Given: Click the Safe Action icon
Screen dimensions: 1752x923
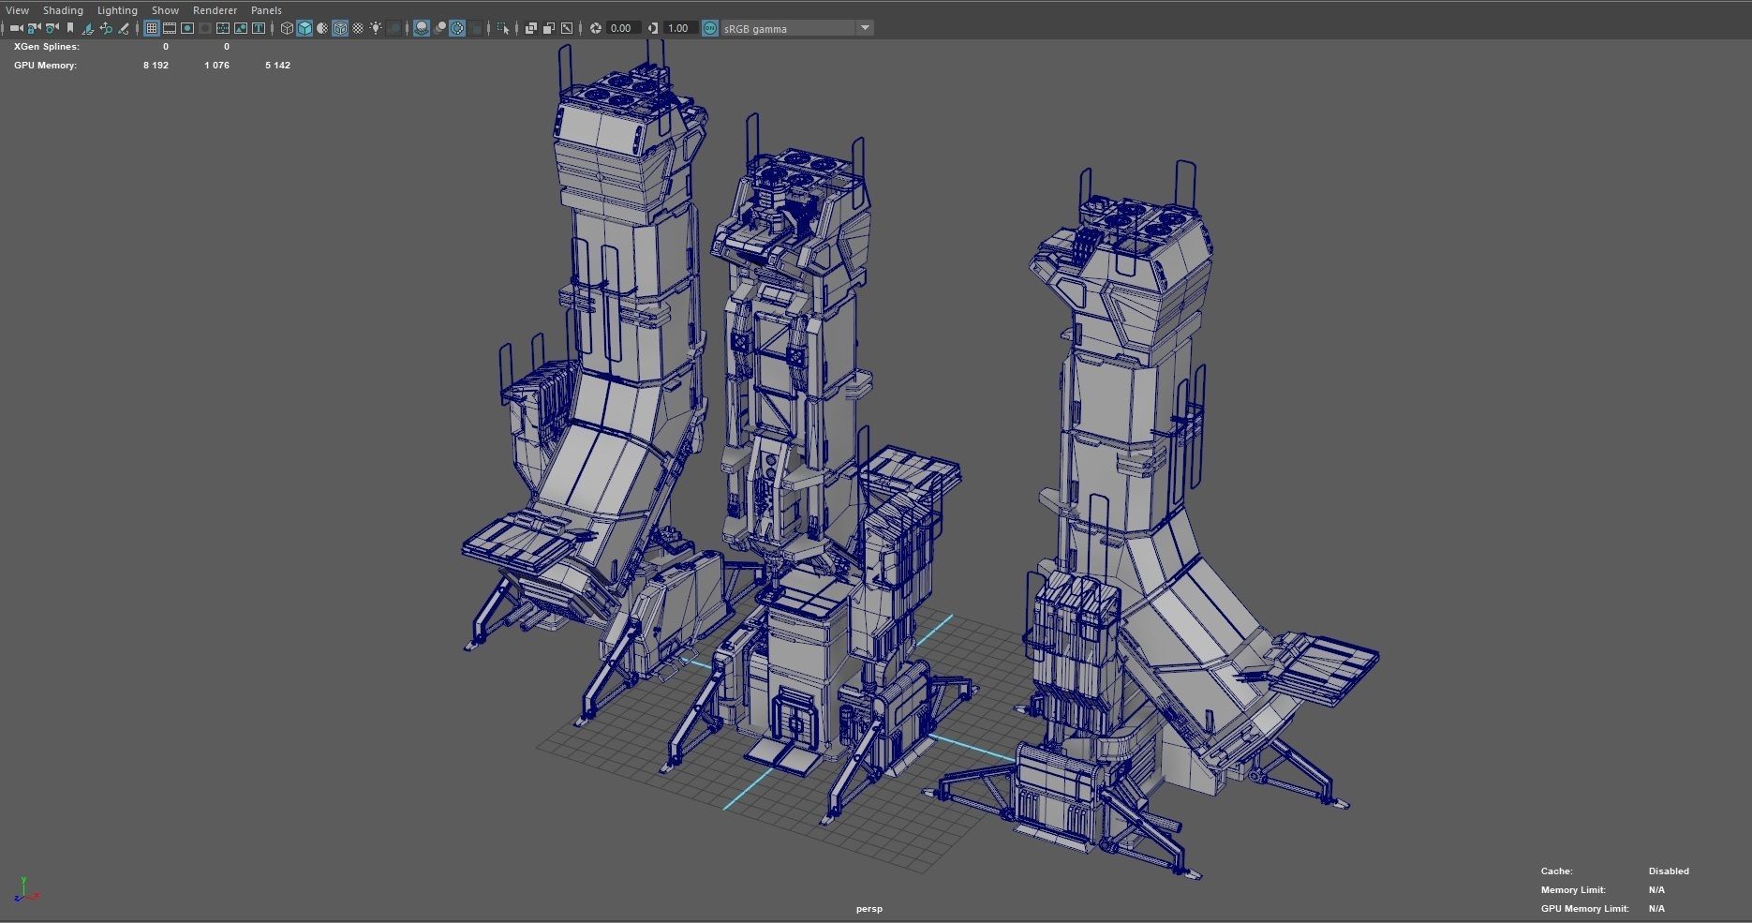Looking at the screenshot, I should pyautogui.click(x=241, y=28).
